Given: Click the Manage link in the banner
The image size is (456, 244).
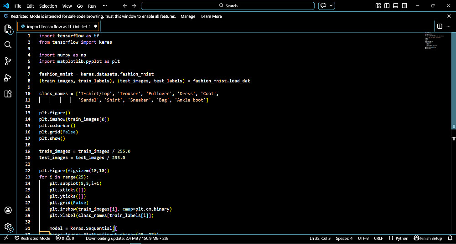Looking at the screenshot, I should (188, 16).
